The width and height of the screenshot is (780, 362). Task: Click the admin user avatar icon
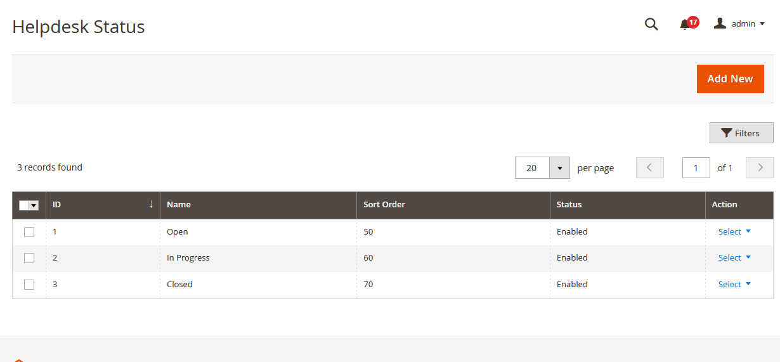pos(720,23)
